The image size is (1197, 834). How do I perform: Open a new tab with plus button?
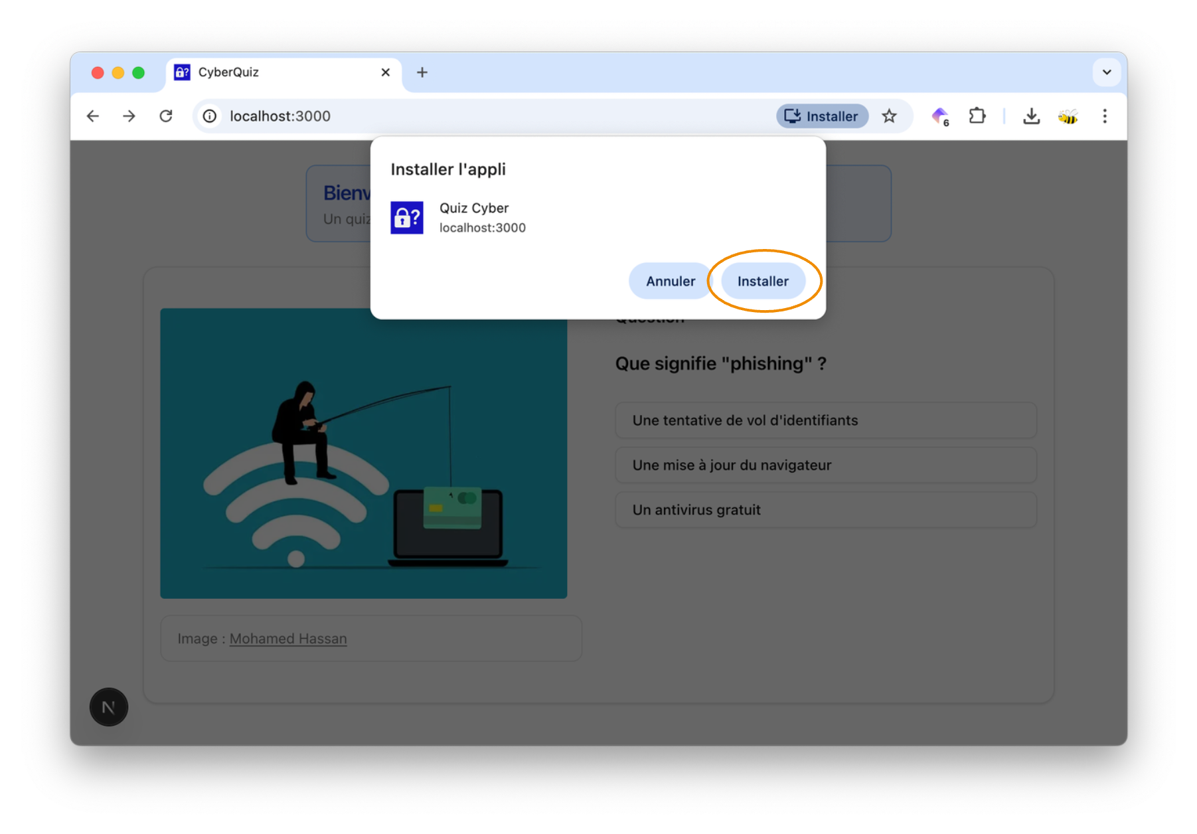(422, 72)
